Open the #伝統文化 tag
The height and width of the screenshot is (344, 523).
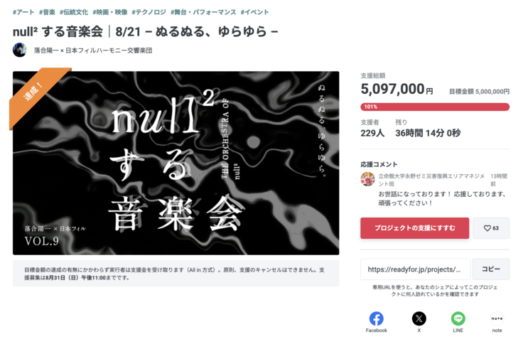74,12
